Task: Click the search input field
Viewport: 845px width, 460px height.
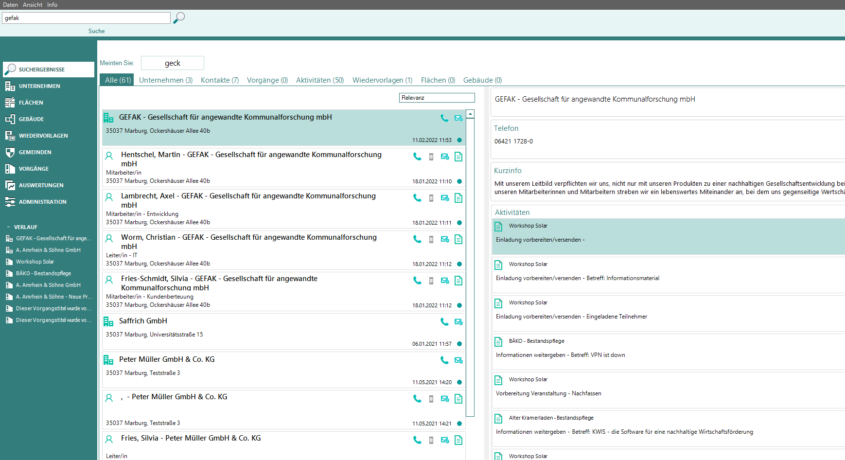Action: (x=87, y=18)
